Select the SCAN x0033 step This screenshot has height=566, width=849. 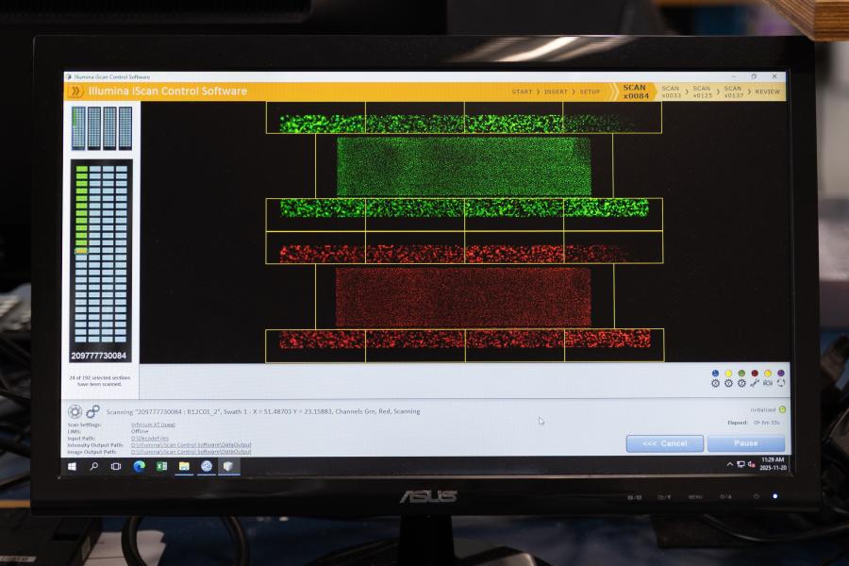pyautogui.click(x=671, y=92)
